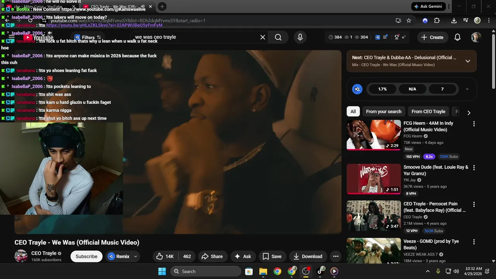Select the All filter chip
The height and width of the screenshot is (279, 496).
coord(353,112)
